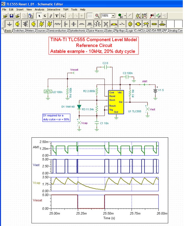Image resolution: width=185 pixels, height=226 pixels.
Task: Select the AM1 ammeter label in schematic
Action: pyautogui.click(x=145, y=81)
